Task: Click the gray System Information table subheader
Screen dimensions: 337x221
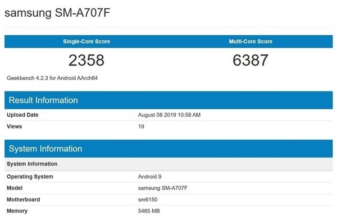Action: [168, 164]
